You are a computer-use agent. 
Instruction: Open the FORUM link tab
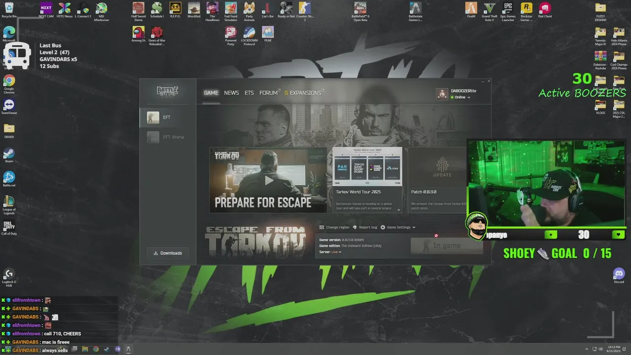[x=269, y=93]
